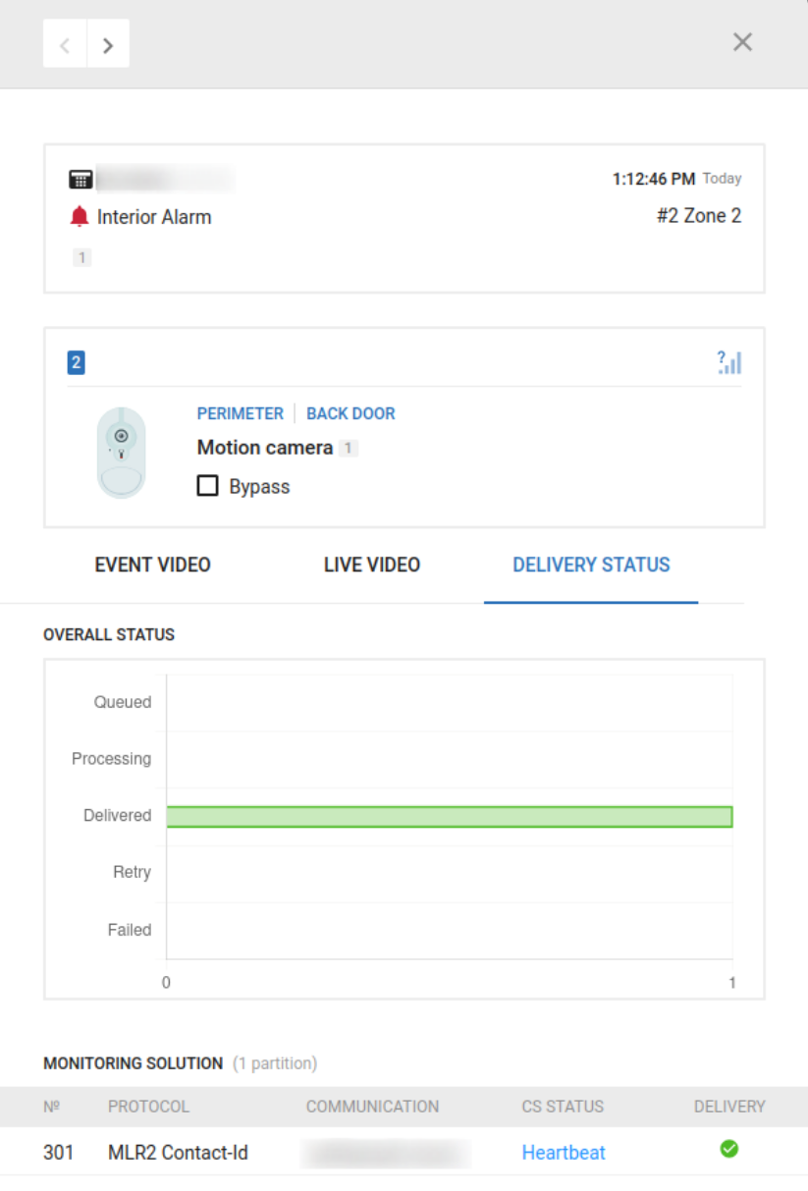Open the Back Door link

350,413
